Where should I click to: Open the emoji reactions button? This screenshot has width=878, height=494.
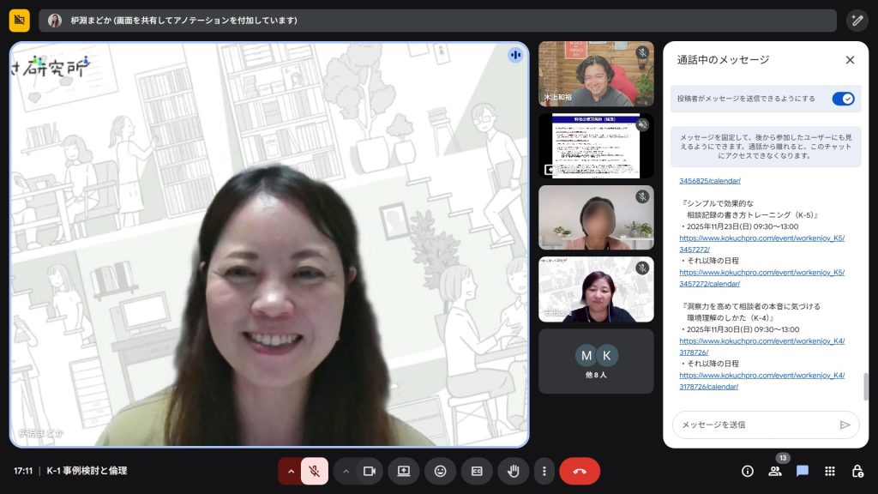[440, 471]
